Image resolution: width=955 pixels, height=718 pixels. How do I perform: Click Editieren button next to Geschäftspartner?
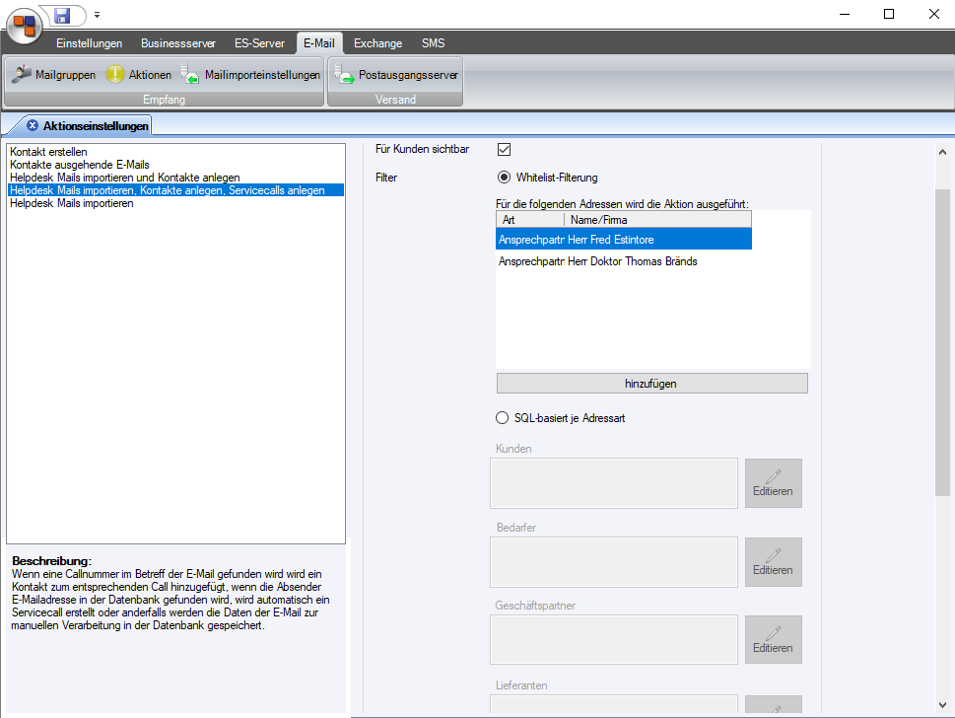pyautogui.click(x=773, y=639)
